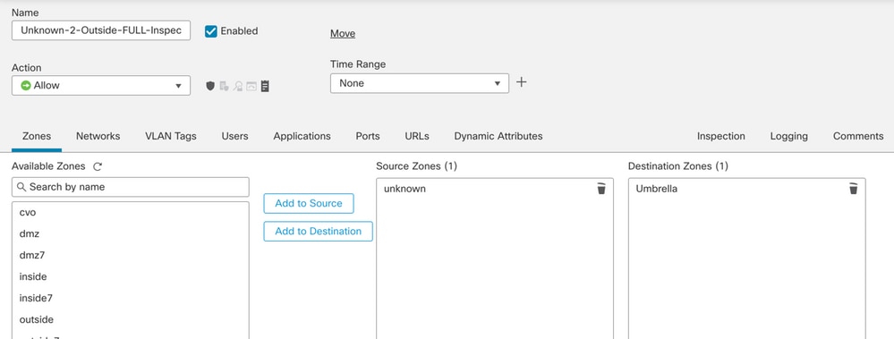
Task: Refresh the Available Zones list
Action: [98, 167]
